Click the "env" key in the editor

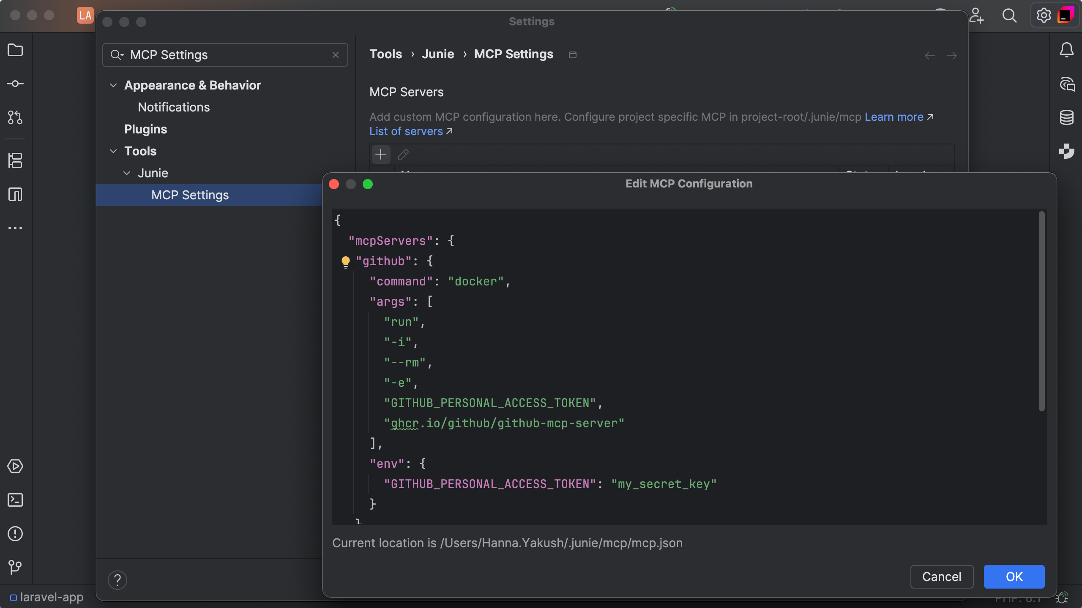(x=387, y=464)
